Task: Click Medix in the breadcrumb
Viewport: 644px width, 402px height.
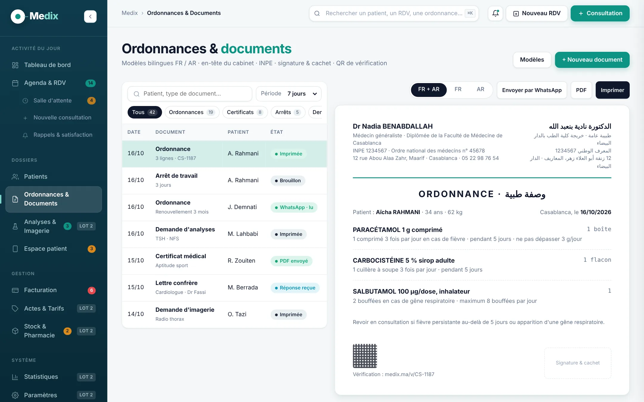Action: [130, 13]
